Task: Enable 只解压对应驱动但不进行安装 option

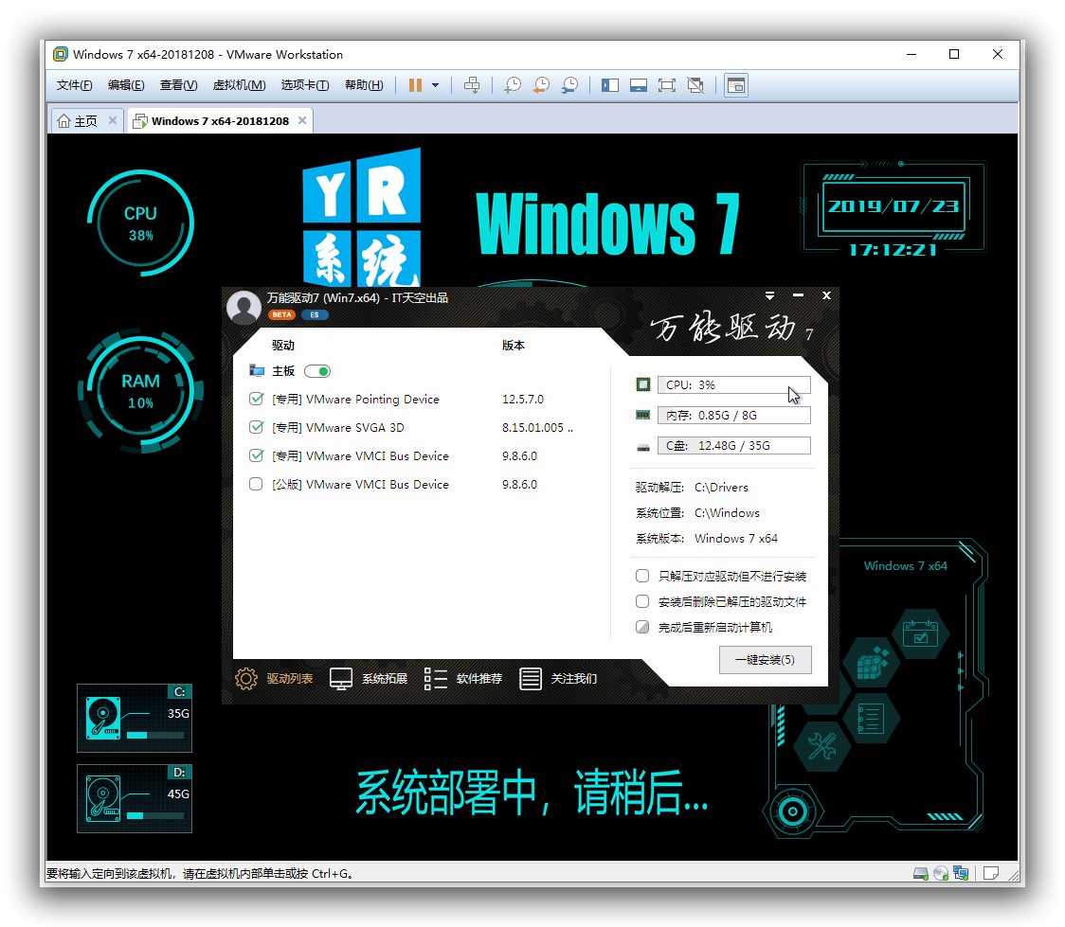Action: 641,576
